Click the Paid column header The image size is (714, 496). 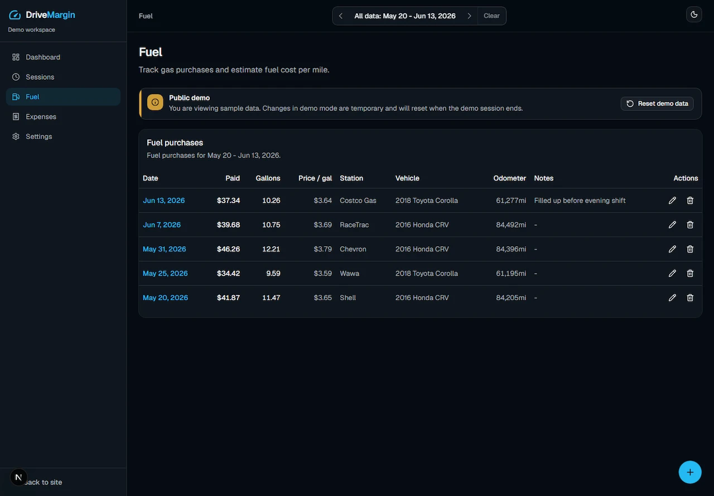click(x=233, y=178)
